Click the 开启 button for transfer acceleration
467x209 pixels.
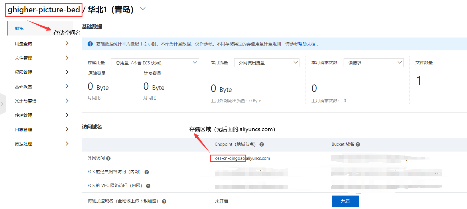click(x=345, y=201)
